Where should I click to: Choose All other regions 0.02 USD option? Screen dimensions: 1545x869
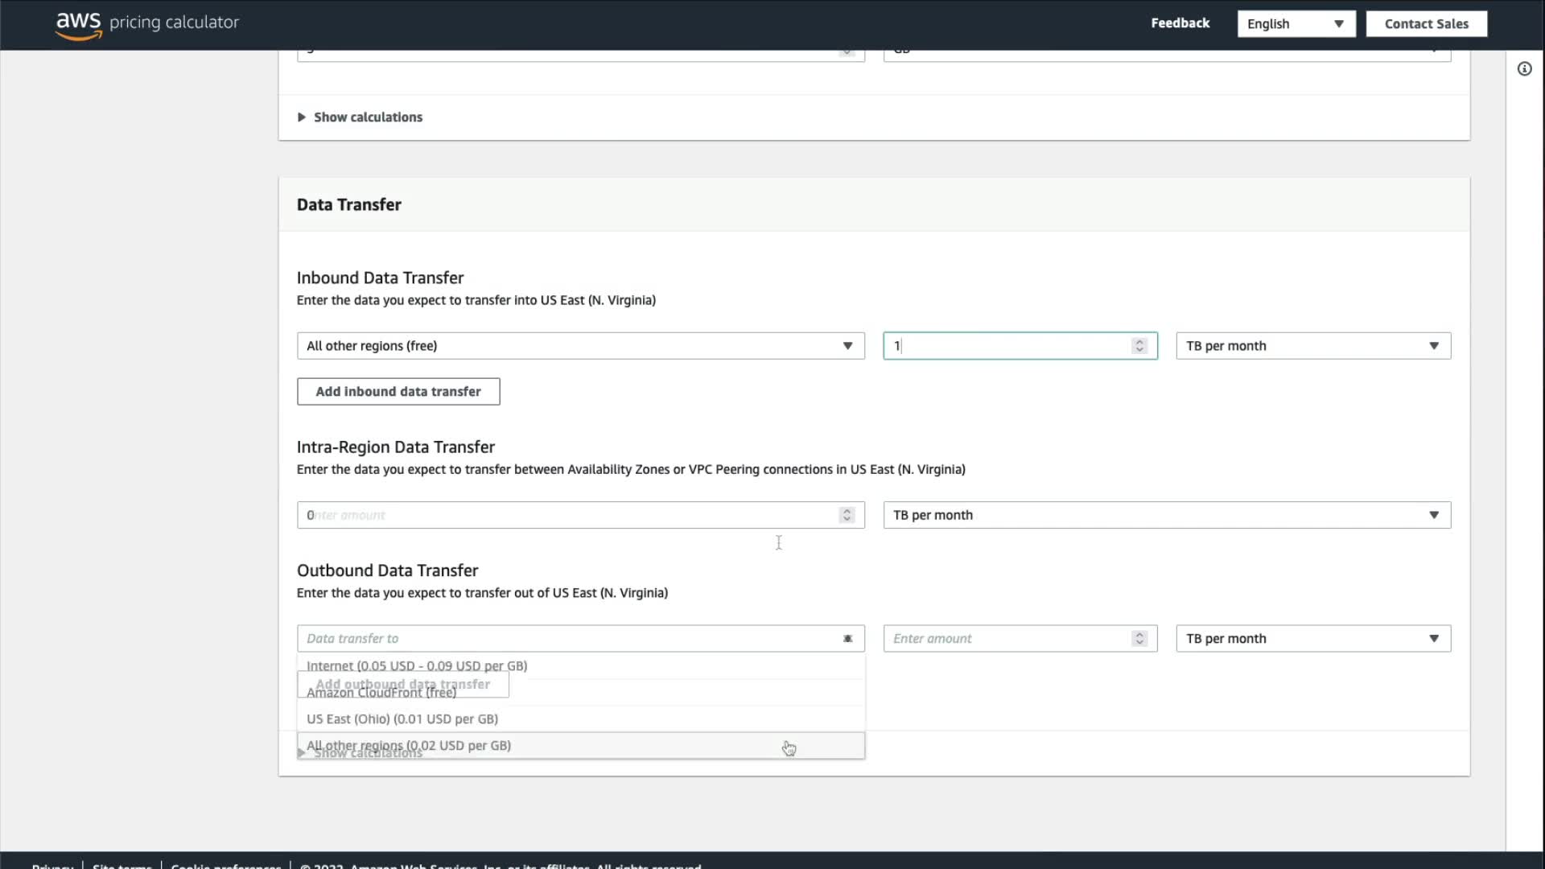(409, 745)
